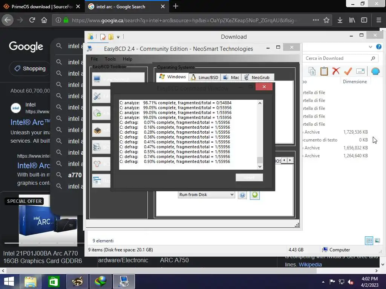Click red X delete icon in Download window
This screenshot has width=386, height=289.
tap(336, 71)
